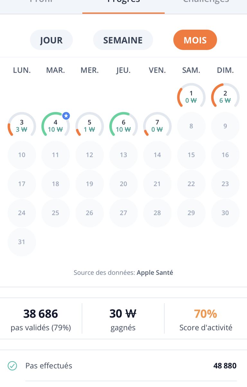Viewport: 247px width, 387px height.
Task: Open day 5 ring showing 1 ₩
Action: click(x=89, y=126)
